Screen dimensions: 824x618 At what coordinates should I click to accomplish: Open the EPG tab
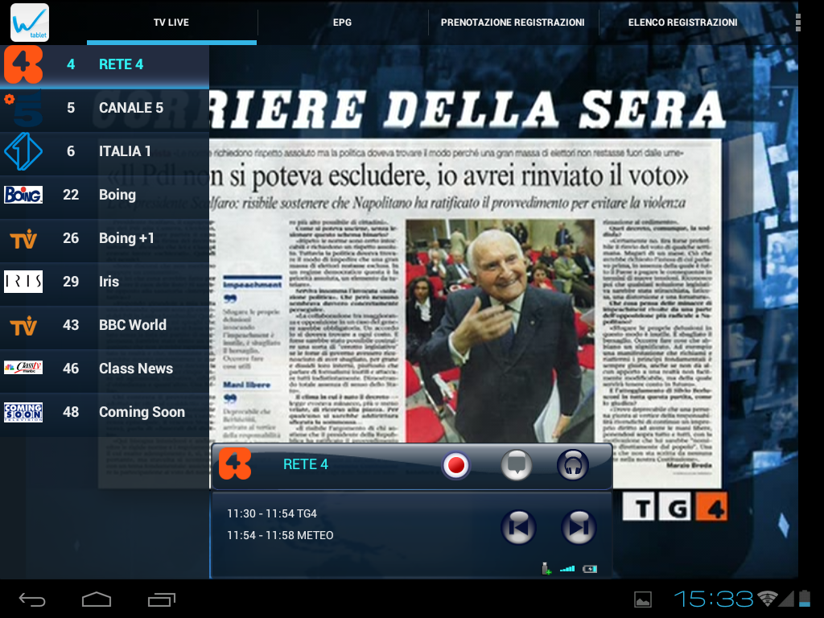point(342,23)
